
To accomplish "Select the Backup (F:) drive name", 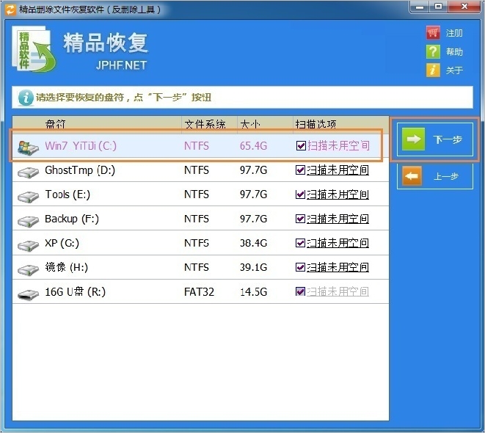I will (x=72, y=219).
